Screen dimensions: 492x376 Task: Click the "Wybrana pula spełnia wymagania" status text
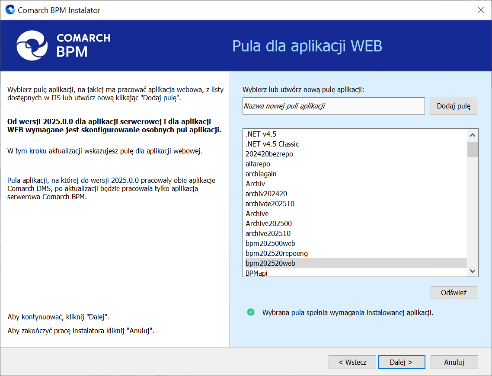(348, 312)
